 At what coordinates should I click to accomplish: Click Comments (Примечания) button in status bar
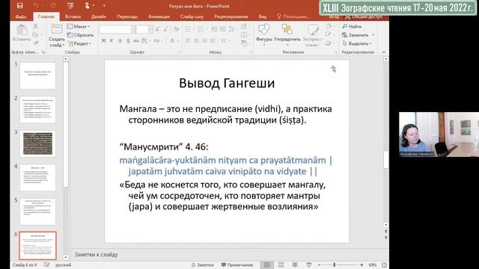click(x=237, y=265)
